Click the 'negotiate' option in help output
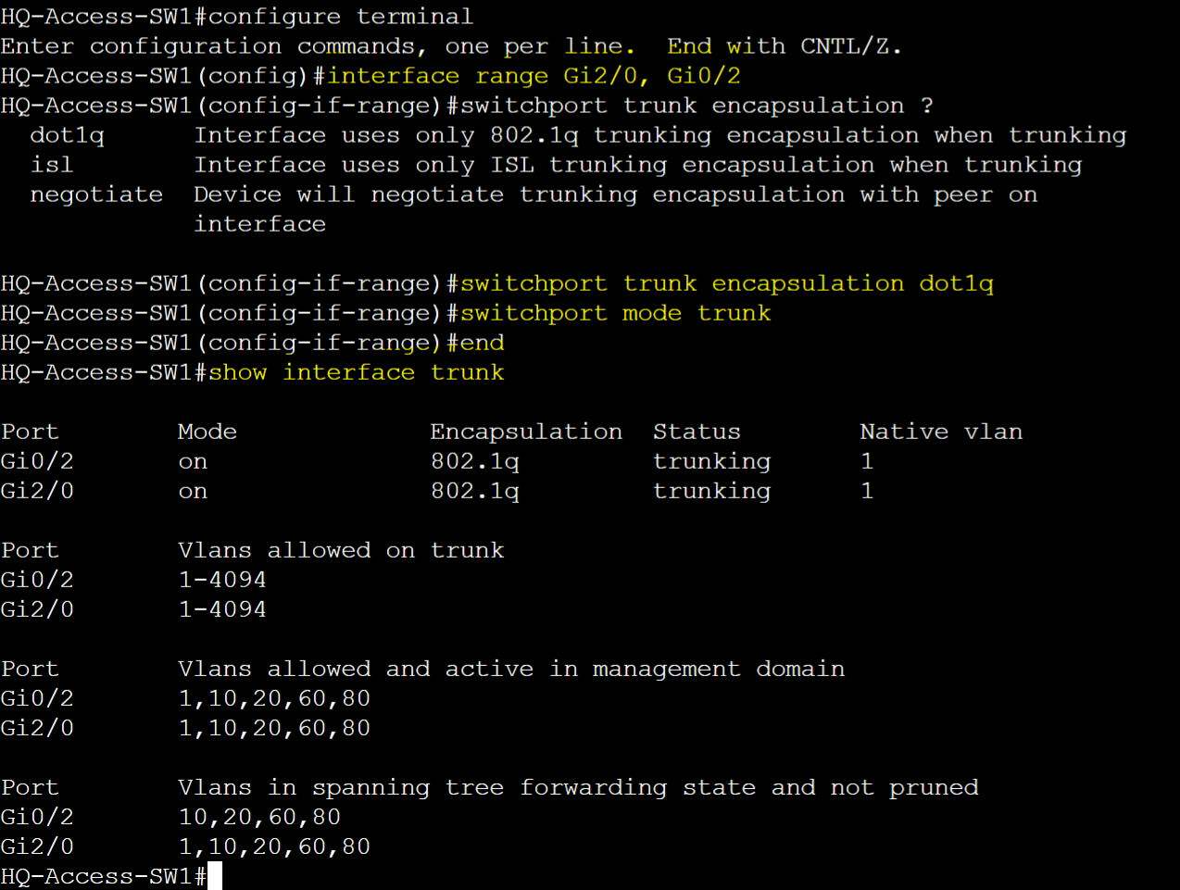1180x890 pixels. click(96, 194)
